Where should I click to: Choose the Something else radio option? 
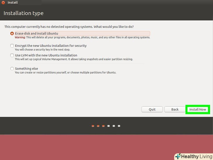tap(12, 69)
